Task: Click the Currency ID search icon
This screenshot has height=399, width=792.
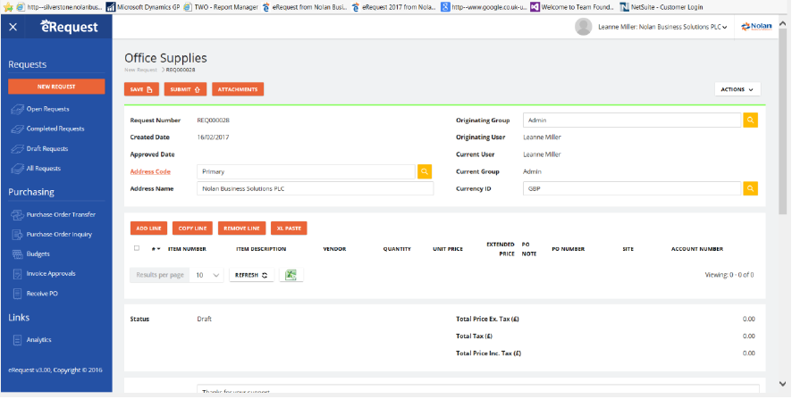Action: (750, 188)
